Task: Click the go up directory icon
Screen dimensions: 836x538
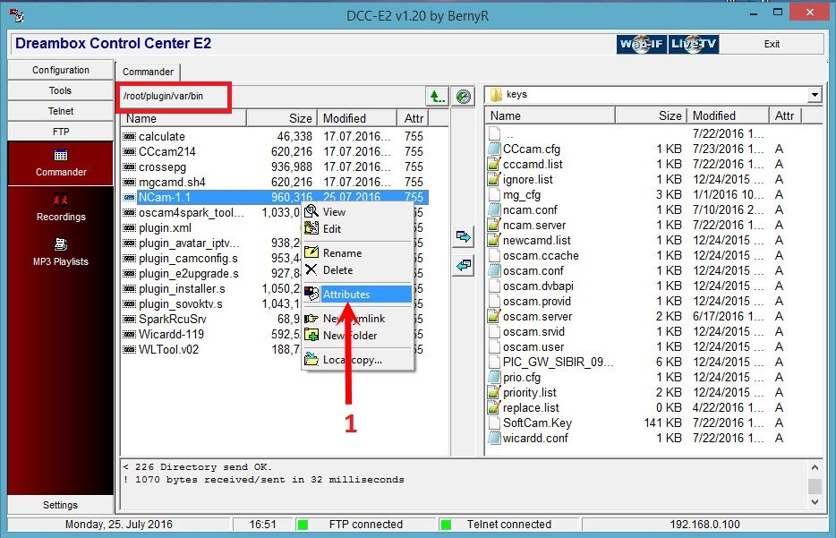Action: [x=437, y=96]
